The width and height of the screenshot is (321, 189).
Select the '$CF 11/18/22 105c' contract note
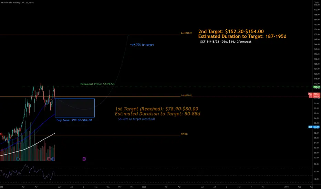point(226,42)
